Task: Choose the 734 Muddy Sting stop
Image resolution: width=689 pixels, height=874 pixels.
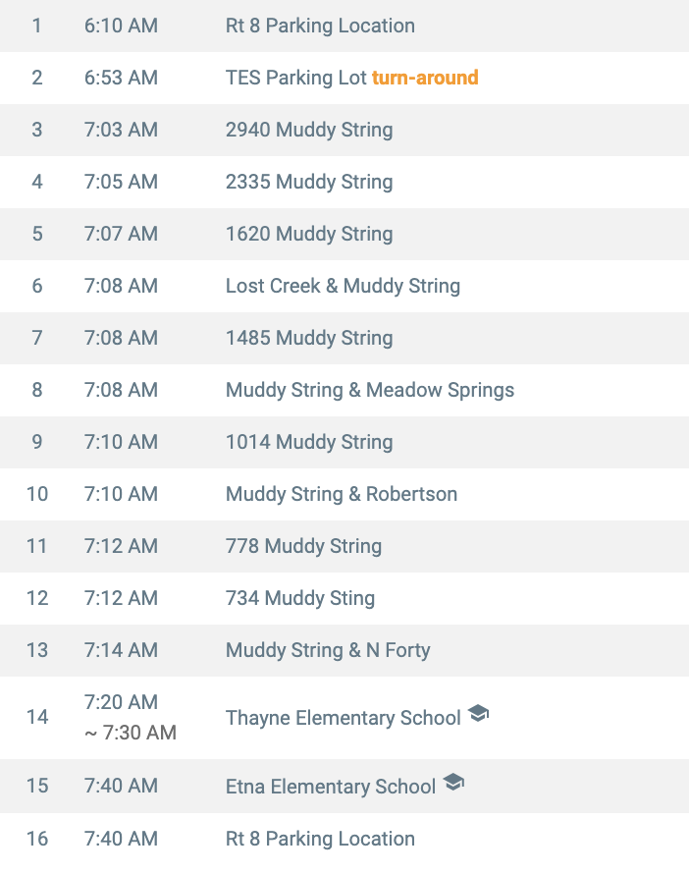Action: click(x=300, y=598)
